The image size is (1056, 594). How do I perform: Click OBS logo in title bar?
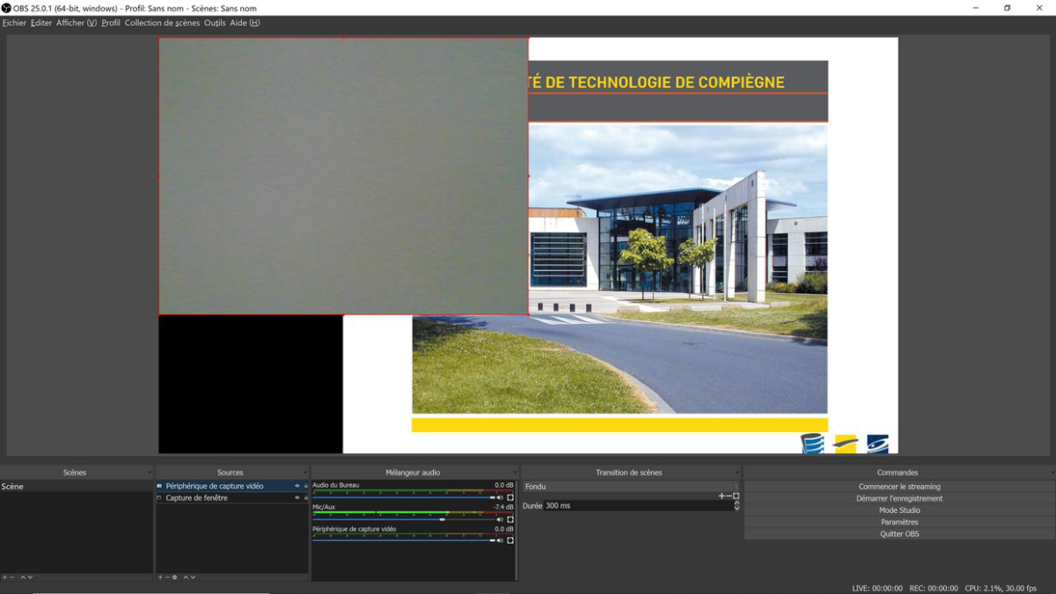click(x=6, y=8)
